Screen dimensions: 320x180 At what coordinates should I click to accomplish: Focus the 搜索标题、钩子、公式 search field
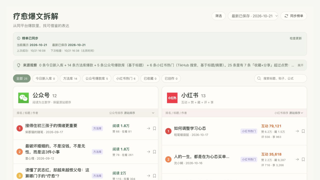(x=280, y=78)
